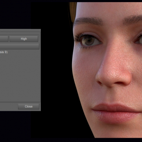Click the partially visible button left of High
The image size is (142, 142).
coord(4,39)
